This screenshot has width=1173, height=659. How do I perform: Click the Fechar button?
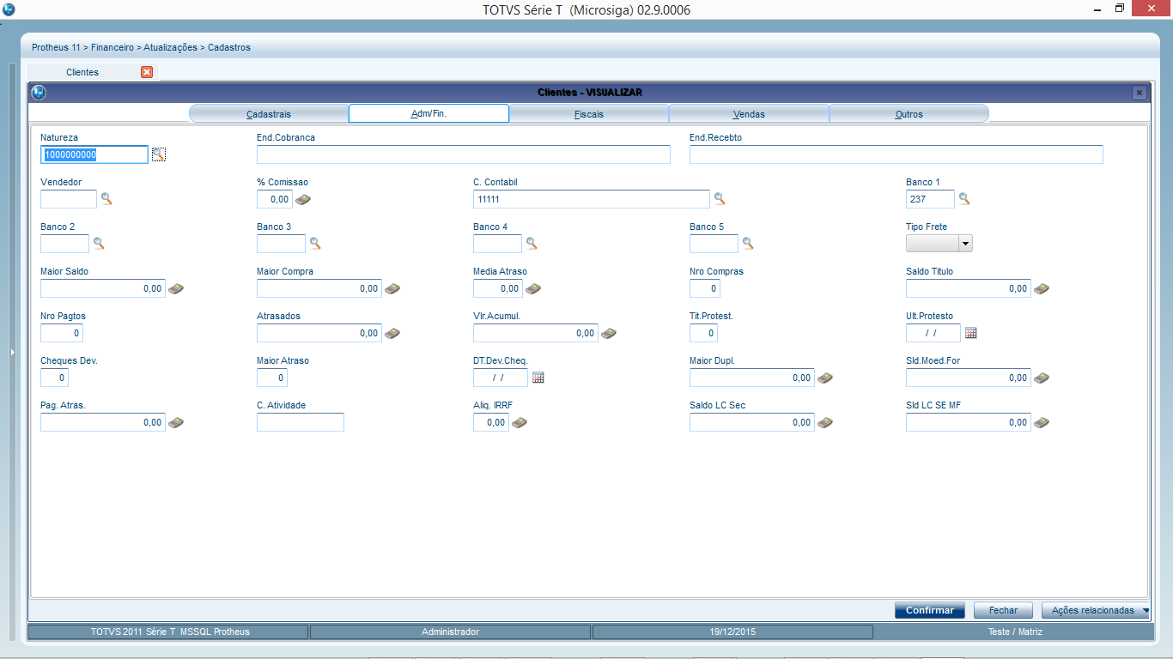pyautogui.click(x=1003, y=610)
